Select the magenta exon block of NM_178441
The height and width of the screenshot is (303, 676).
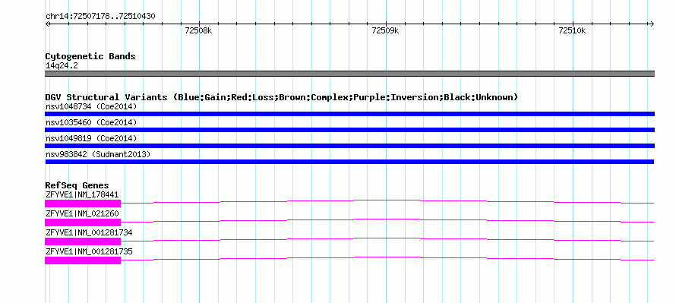tap(83, 204)
